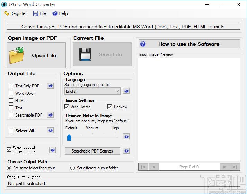The height and width of the screenshot is (194, 247).
Task: Tick the Select All checkbox
Action: [11, 131]
